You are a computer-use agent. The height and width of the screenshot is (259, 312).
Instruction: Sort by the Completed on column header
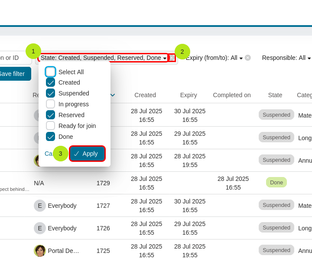(x=231, y=95)
